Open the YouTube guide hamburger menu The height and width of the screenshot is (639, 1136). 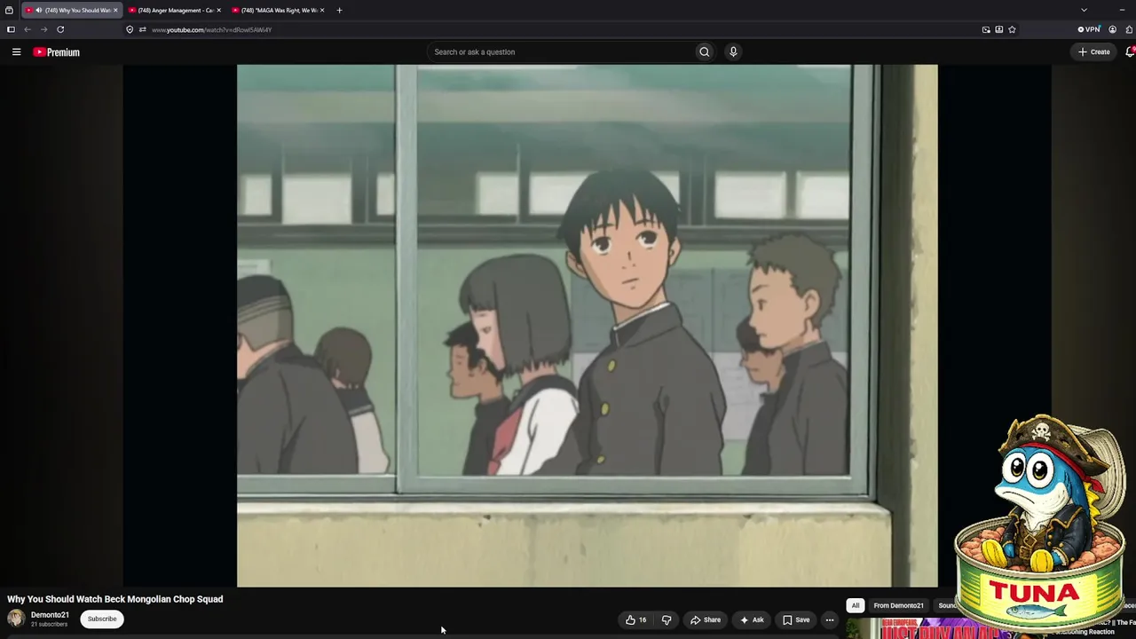point(16,52)
